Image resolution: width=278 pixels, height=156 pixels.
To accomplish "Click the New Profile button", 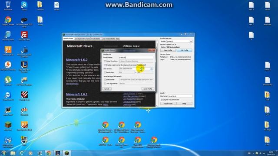I will [168, 50].
